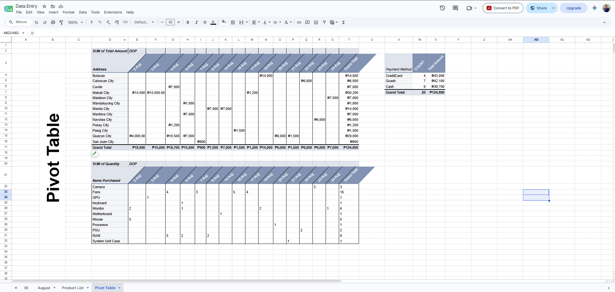The width and height of the screenshot is (615, 292).
Task: Select the paint format tool
Action: click(x=61, y=22)
